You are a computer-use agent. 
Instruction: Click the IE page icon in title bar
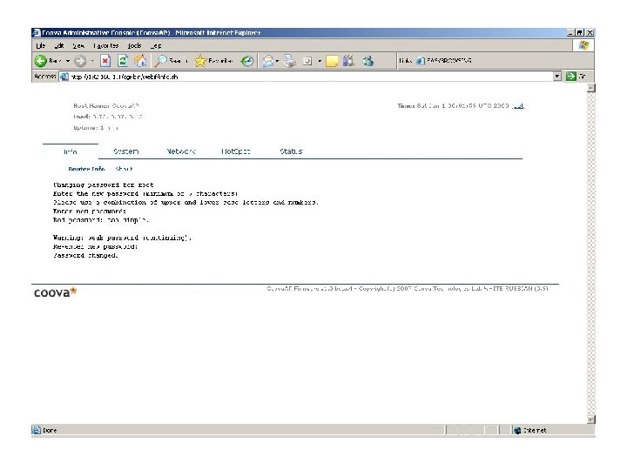pos(37,33)
